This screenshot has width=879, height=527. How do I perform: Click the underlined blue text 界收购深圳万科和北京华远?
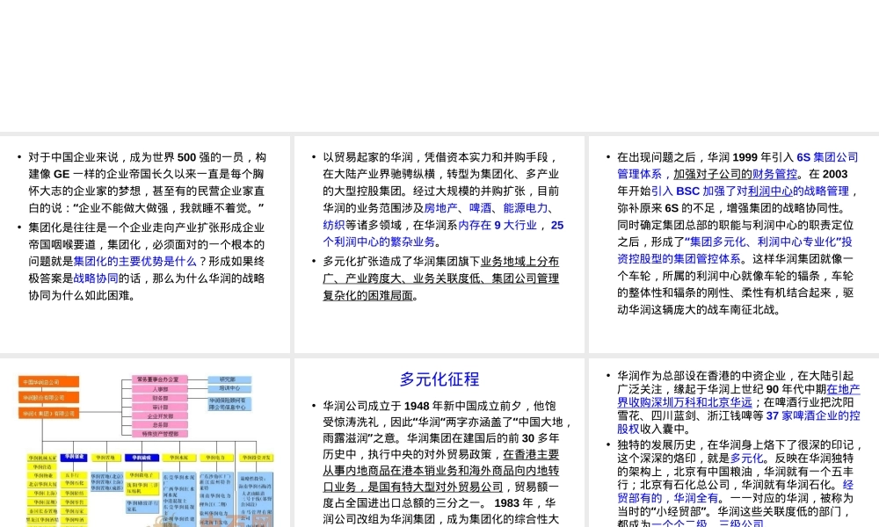pyautogui.click(x=685, y=402)
